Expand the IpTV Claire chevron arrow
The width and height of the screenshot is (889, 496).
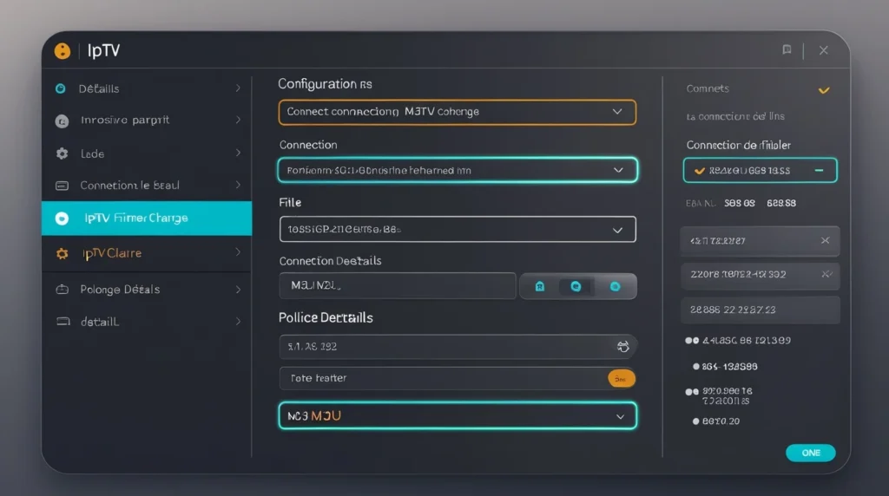coord(238,252)
